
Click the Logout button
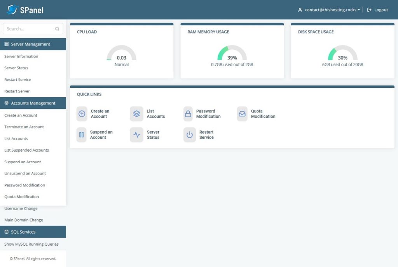pos(377,10)
